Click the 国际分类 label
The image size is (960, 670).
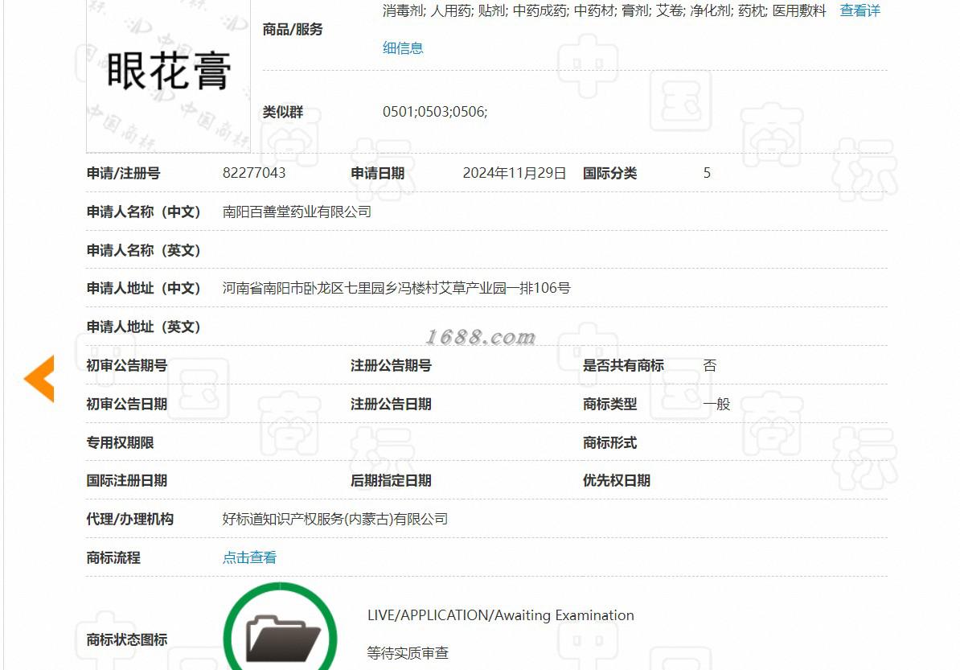click(x=609, y=173)
